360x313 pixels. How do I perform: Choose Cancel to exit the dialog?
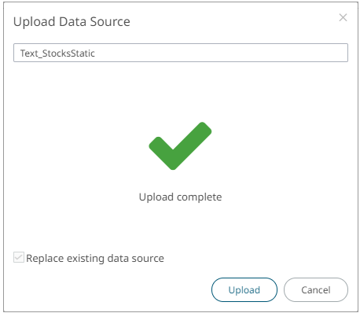[x=316, y=290]
